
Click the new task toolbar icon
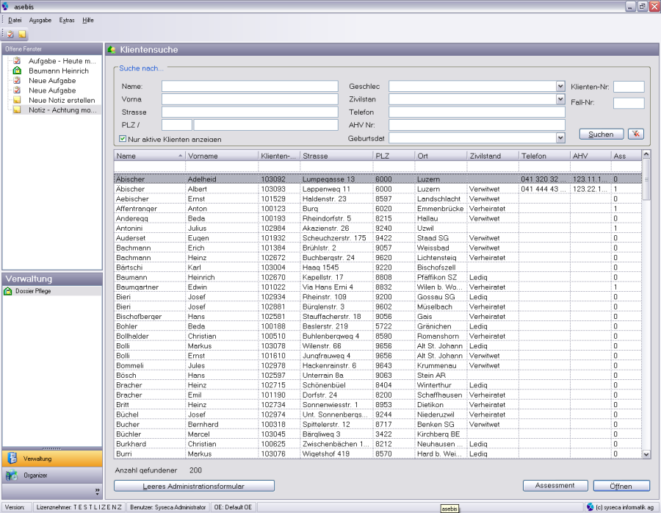click(11, 34)
